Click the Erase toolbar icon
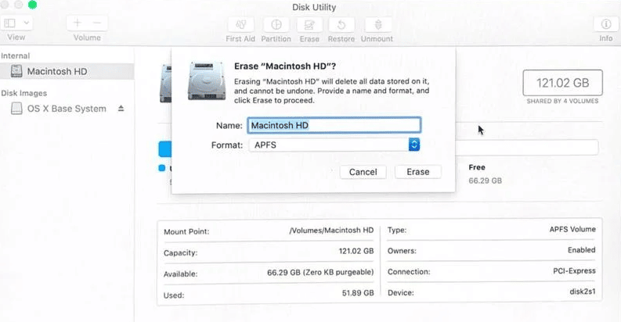Viewport: 621px width, 322px height. [x=309, y=25]
